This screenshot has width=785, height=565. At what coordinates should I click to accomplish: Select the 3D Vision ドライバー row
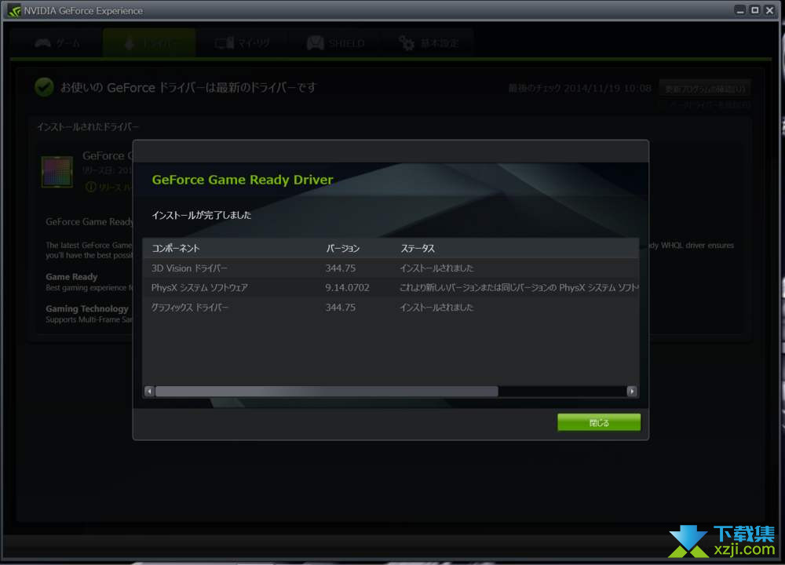390,268
